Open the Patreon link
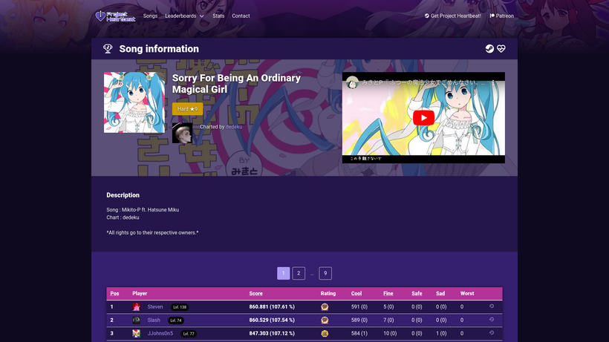 click(502, 16)
